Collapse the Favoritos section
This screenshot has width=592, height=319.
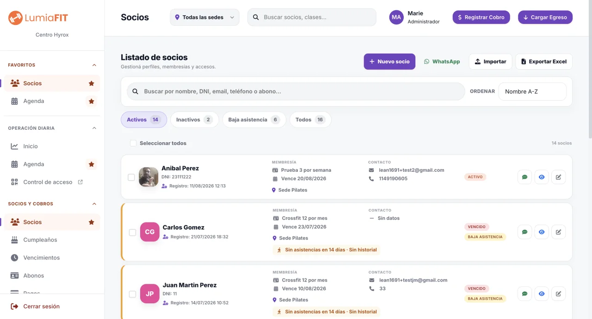[x=94, y=65]
